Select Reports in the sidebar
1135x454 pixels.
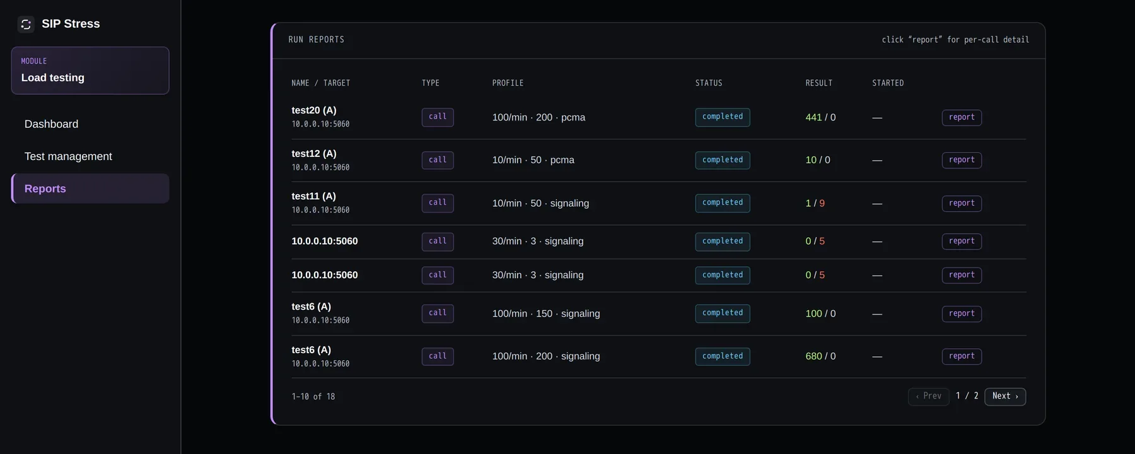(x=90, y=189)
